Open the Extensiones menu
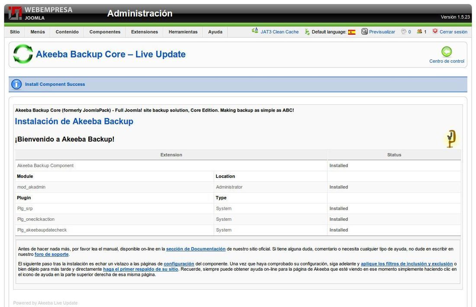 click(x=145, y=32)
